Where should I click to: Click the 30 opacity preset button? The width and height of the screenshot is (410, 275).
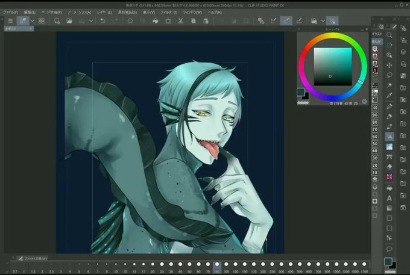(375, 158)
